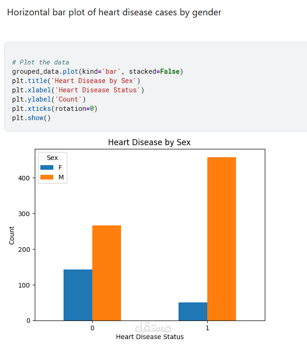The height and width of the screenshot is (346, 307).
Task: Click the markdown heading about horizontal bar plot
Action: [x=114, y=13]
